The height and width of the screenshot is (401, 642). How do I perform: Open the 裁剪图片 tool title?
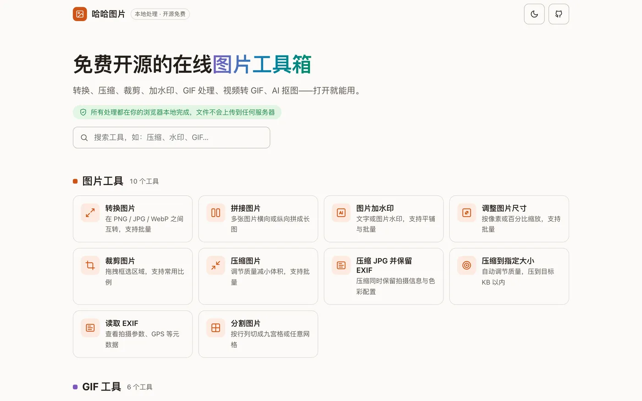[x=120, y=261]
